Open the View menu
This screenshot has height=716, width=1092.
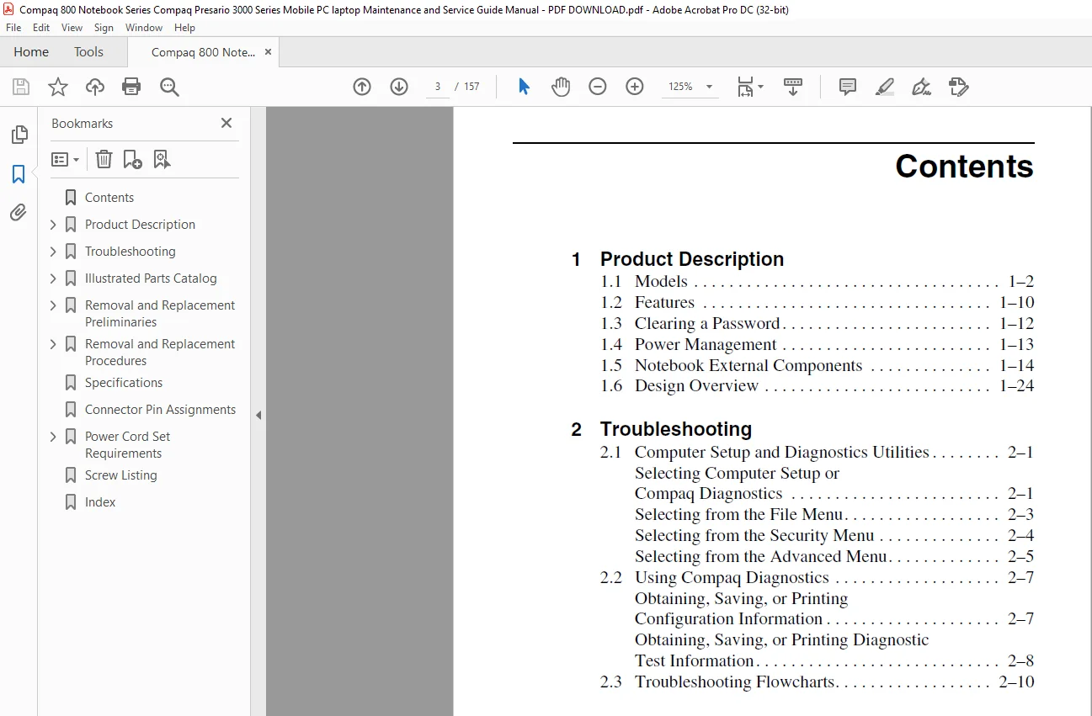[x=72, y=28]
